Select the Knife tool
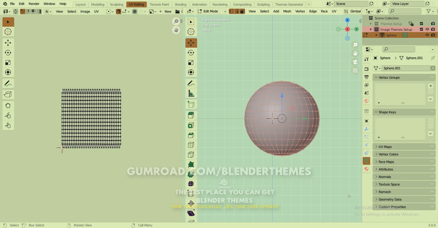438x228 pixels. click(191, 155)
